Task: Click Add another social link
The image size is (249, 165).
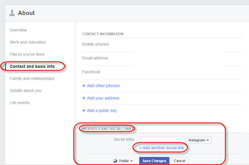Action: [x=161, y=148]
